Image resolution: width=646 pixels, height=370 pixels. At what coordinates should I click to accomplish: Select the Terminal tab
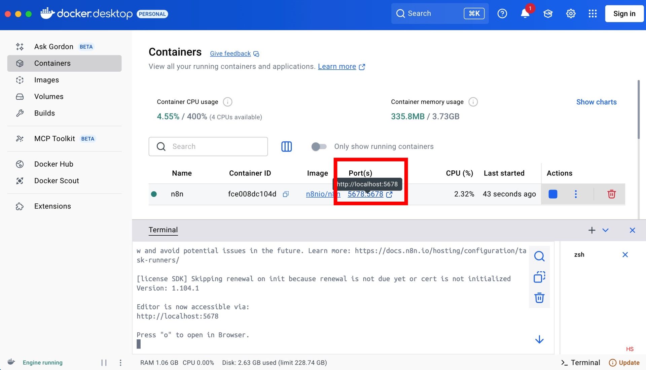coord(163,230)
